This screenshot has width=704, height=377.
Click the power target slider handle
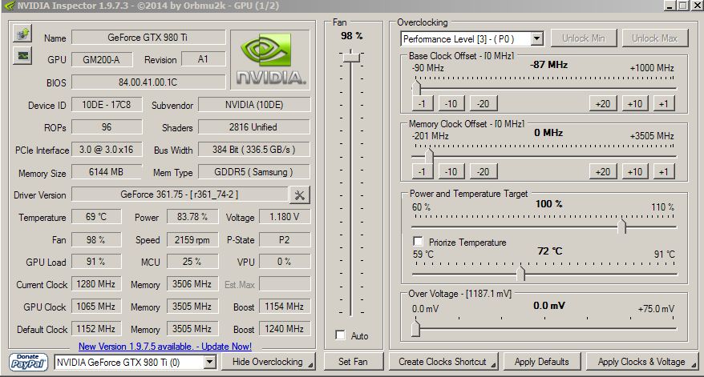[622, 226]
